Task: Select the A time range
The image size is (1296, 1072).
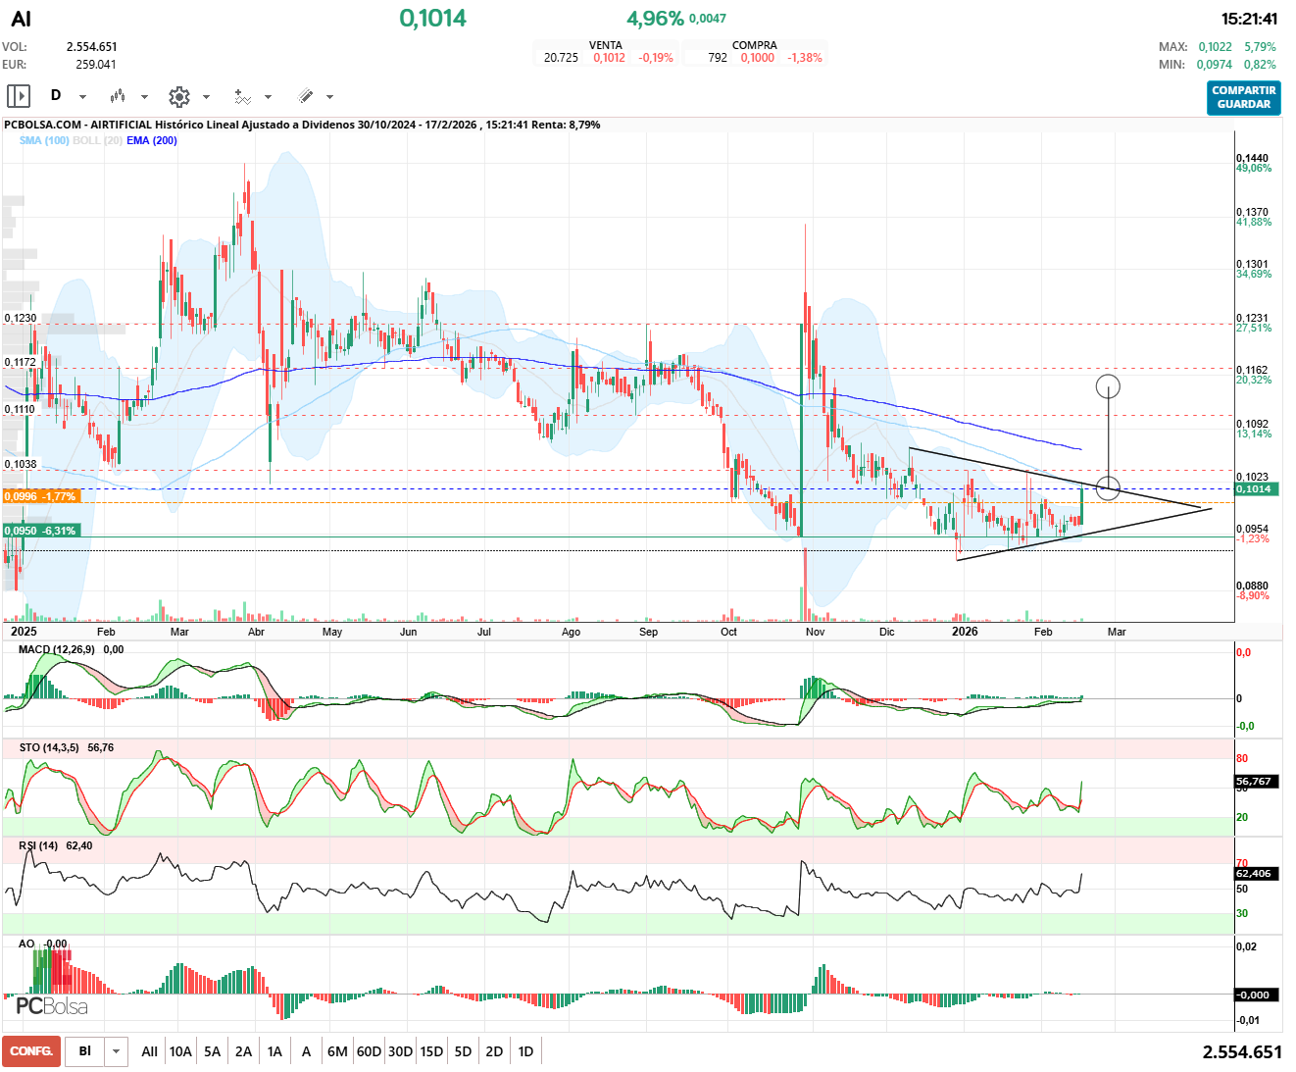Action: (x=306, y=1051)
